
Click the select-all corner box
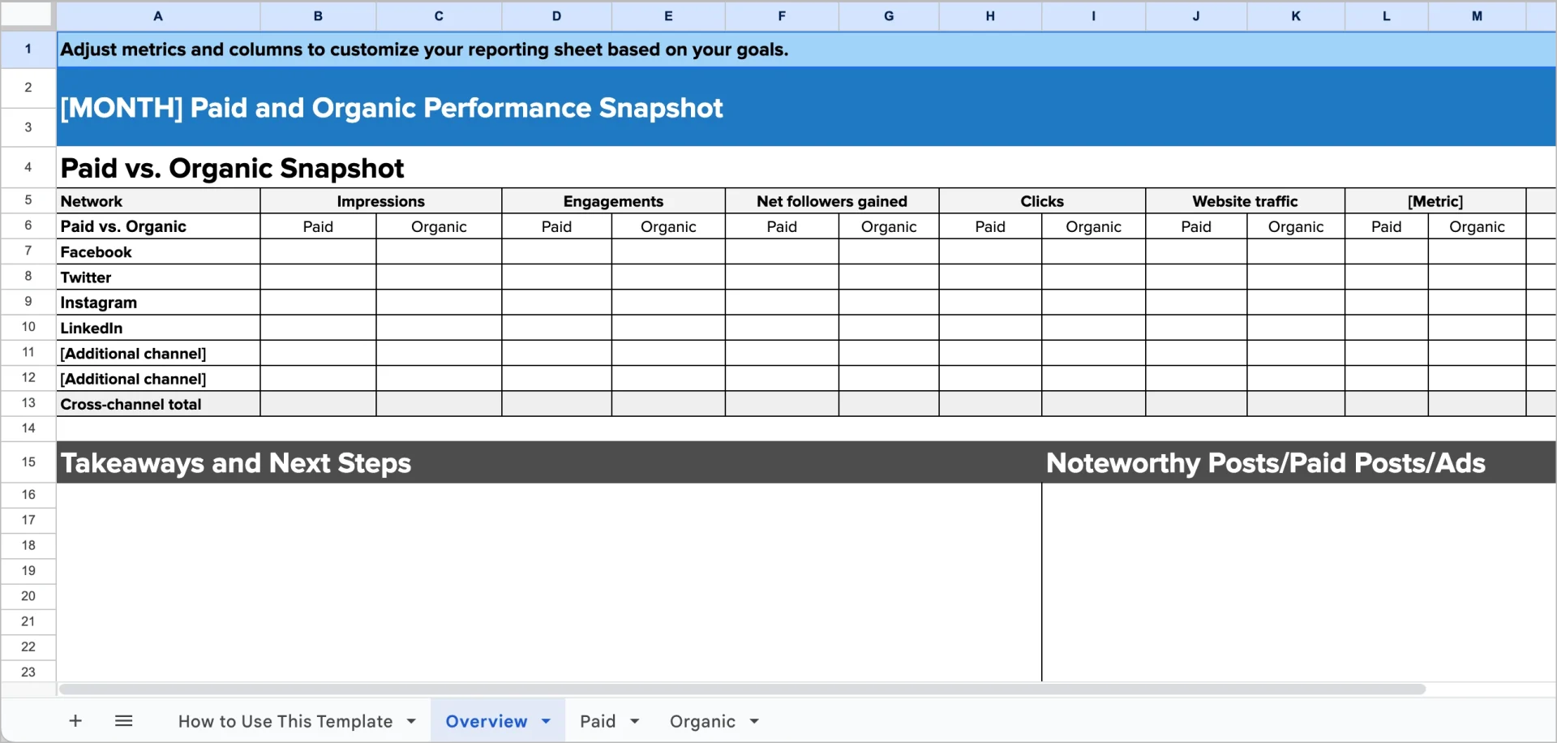(x=28, y=16)
